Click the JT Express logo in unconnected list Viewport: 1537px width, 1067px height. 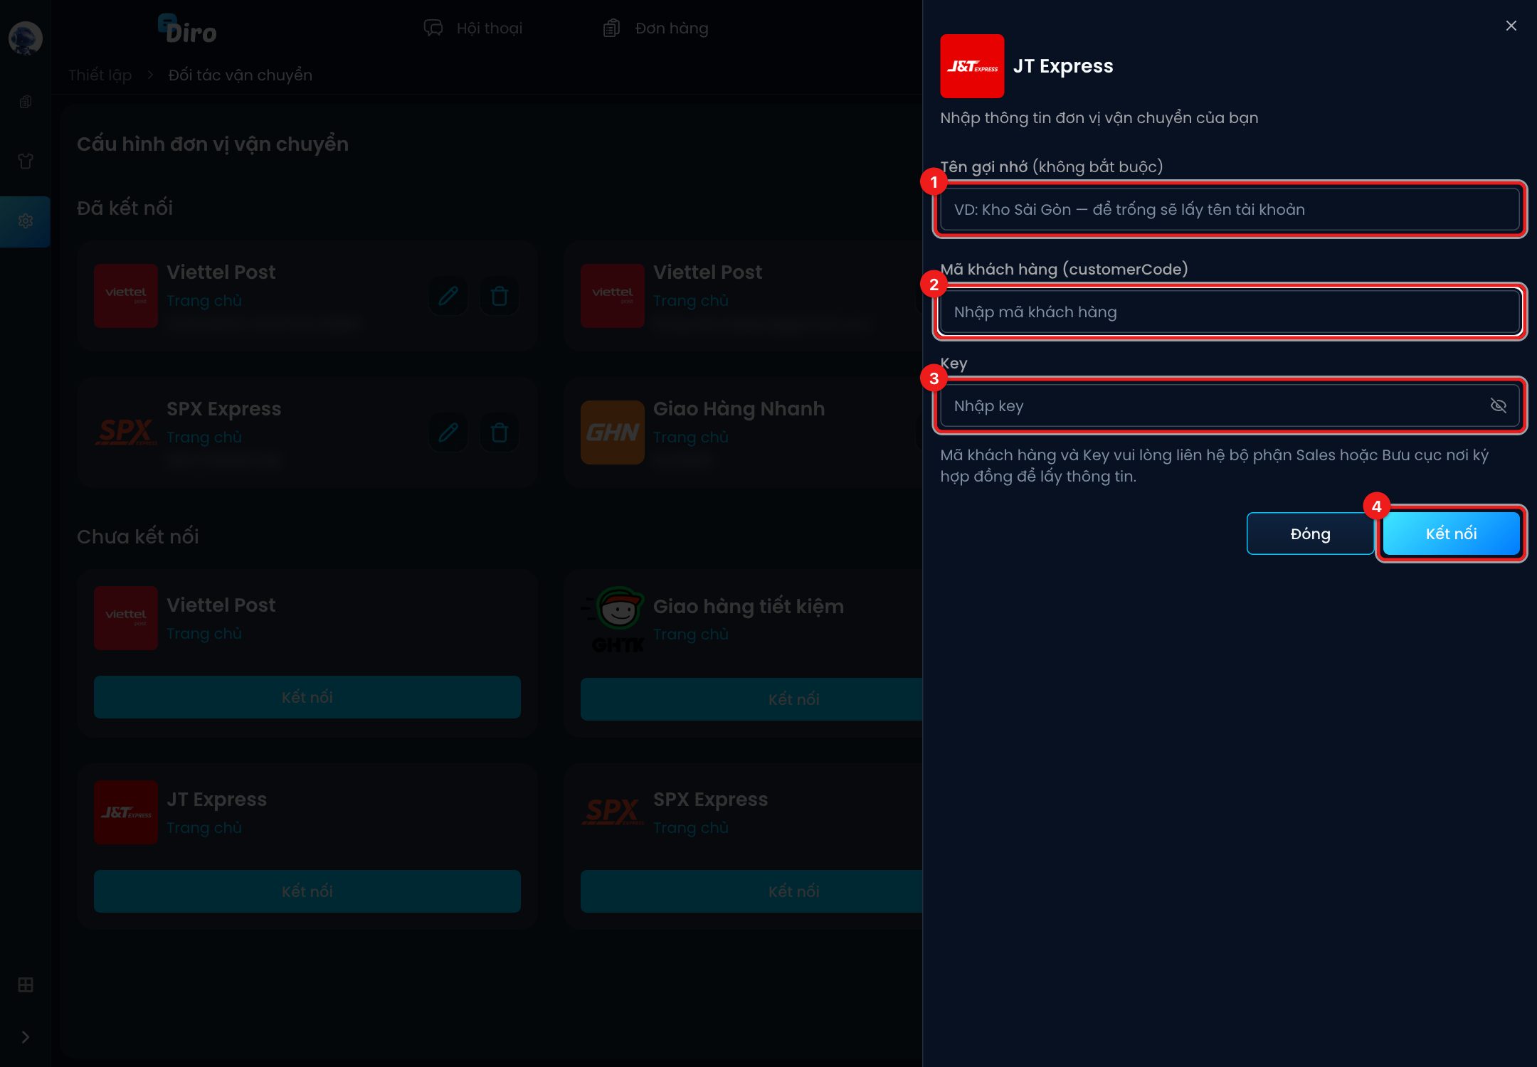tap(126, 812)
